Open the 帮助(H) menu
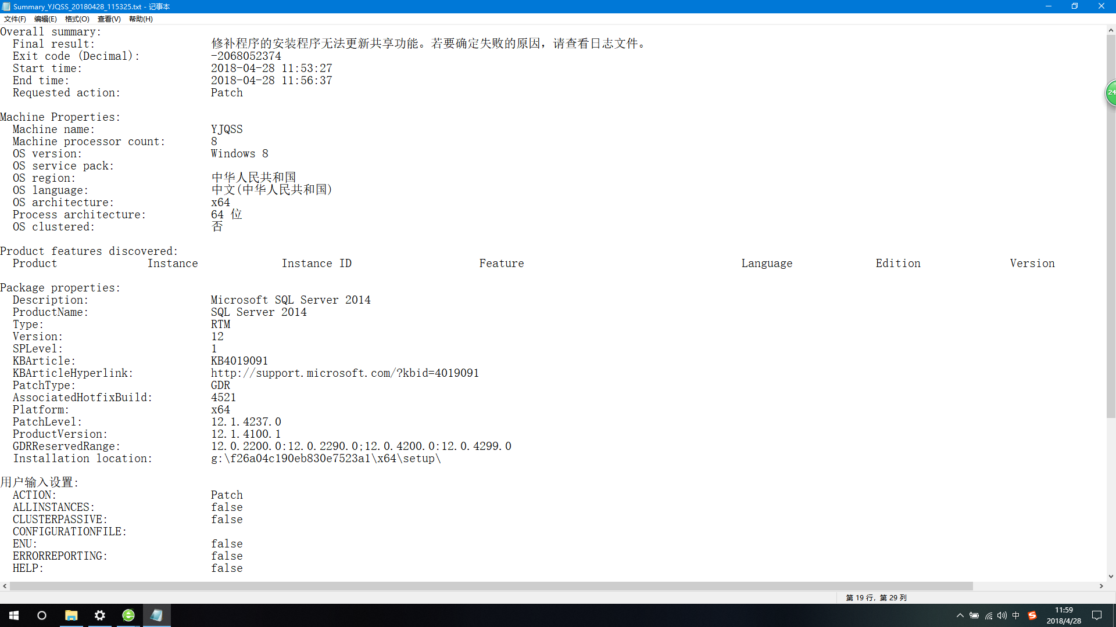Viewport: 1116px width, 627px height. [x=141, y=19]
